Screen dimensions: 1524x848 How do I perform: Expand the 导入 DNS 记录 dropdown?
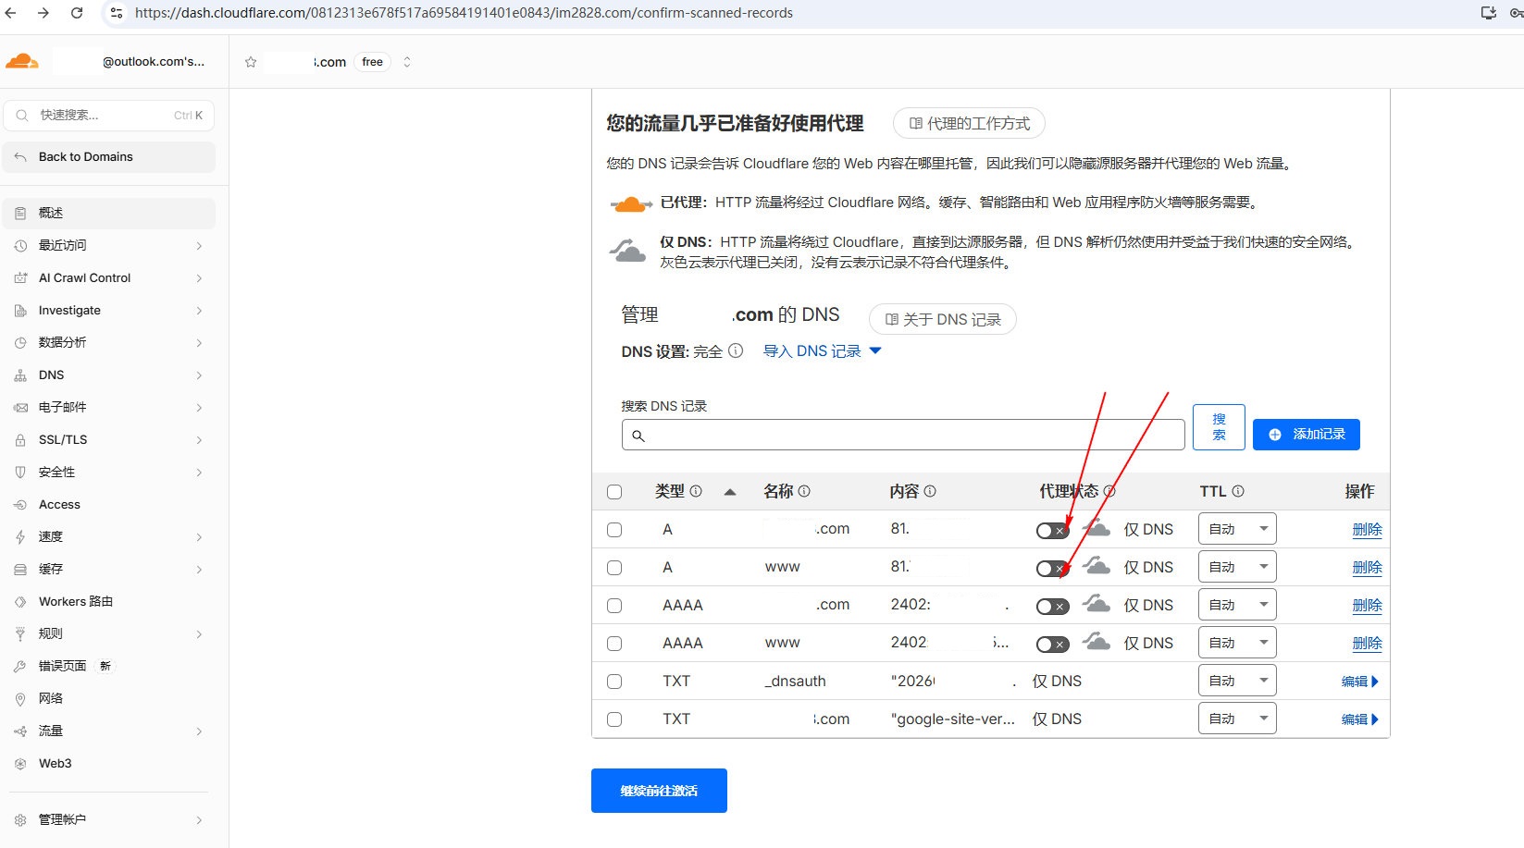(822, 351)
